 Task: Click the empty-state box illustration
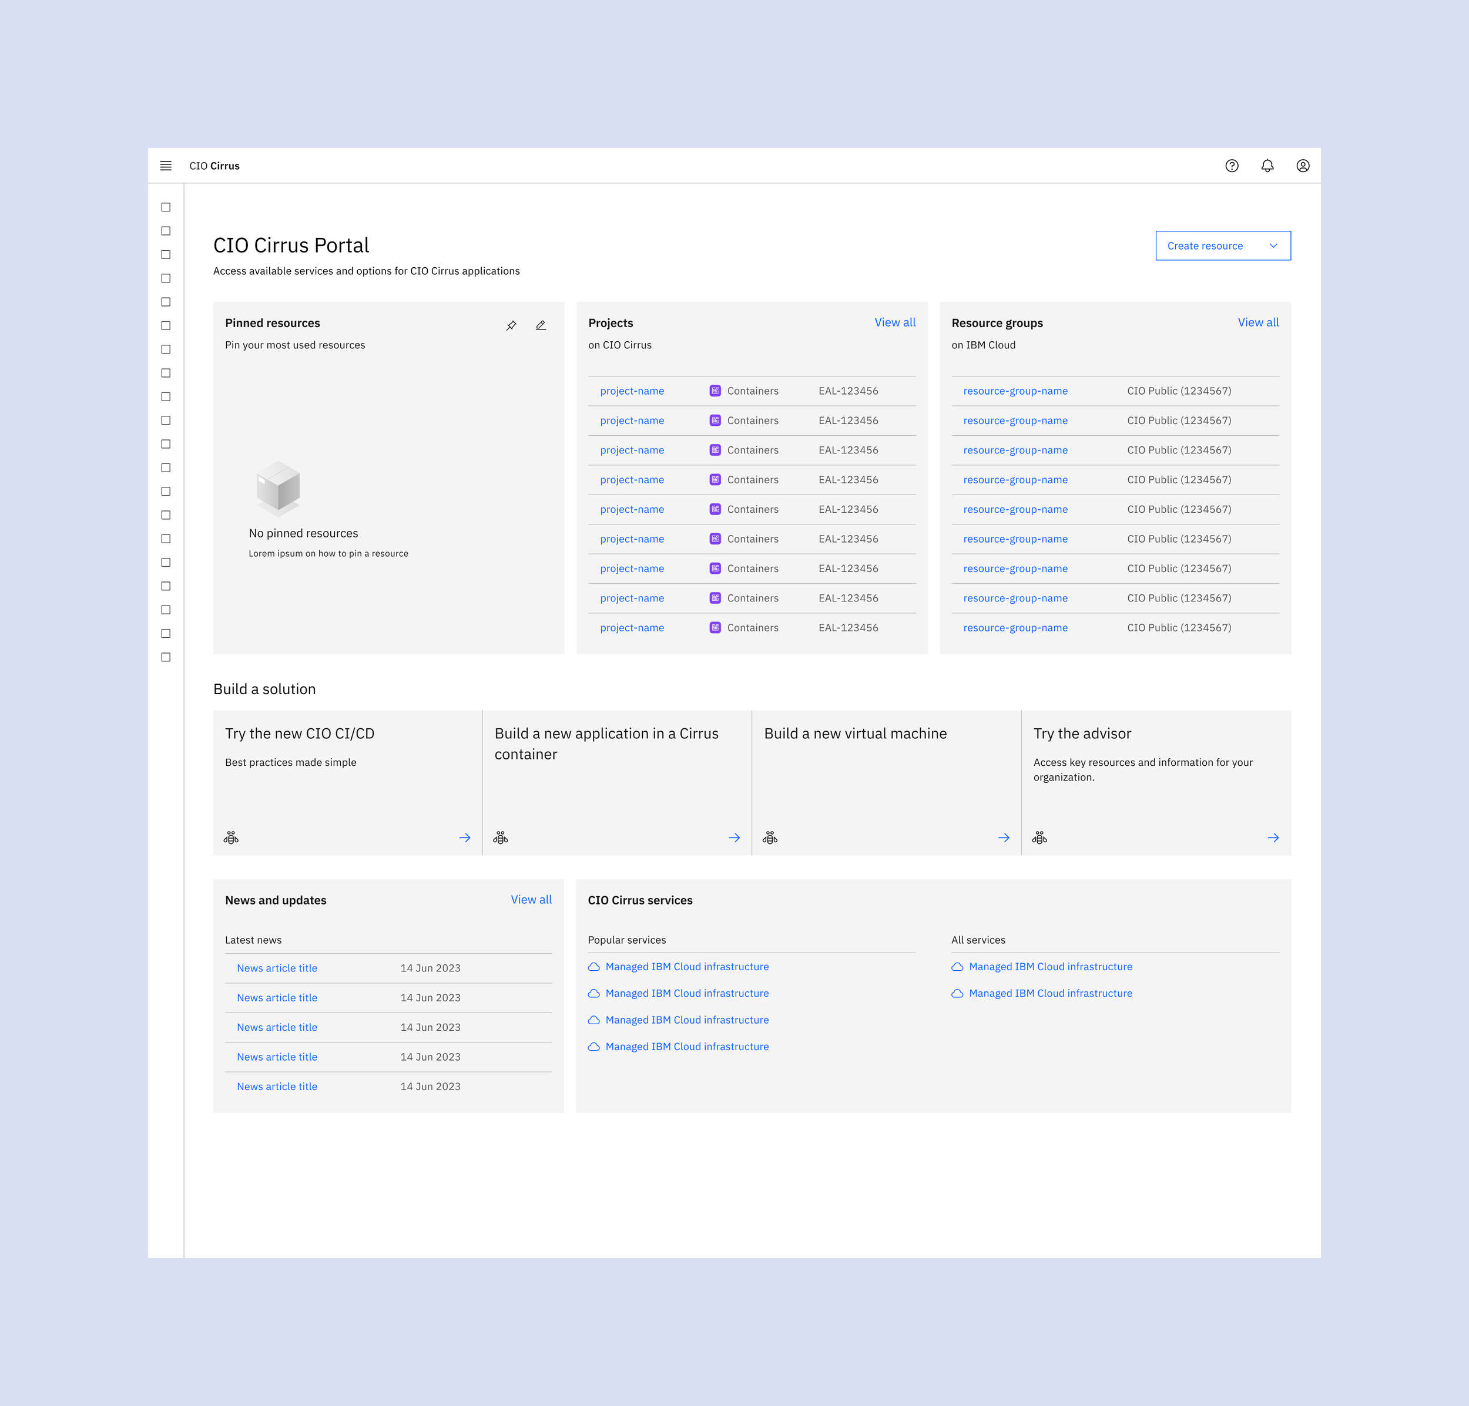278,489
